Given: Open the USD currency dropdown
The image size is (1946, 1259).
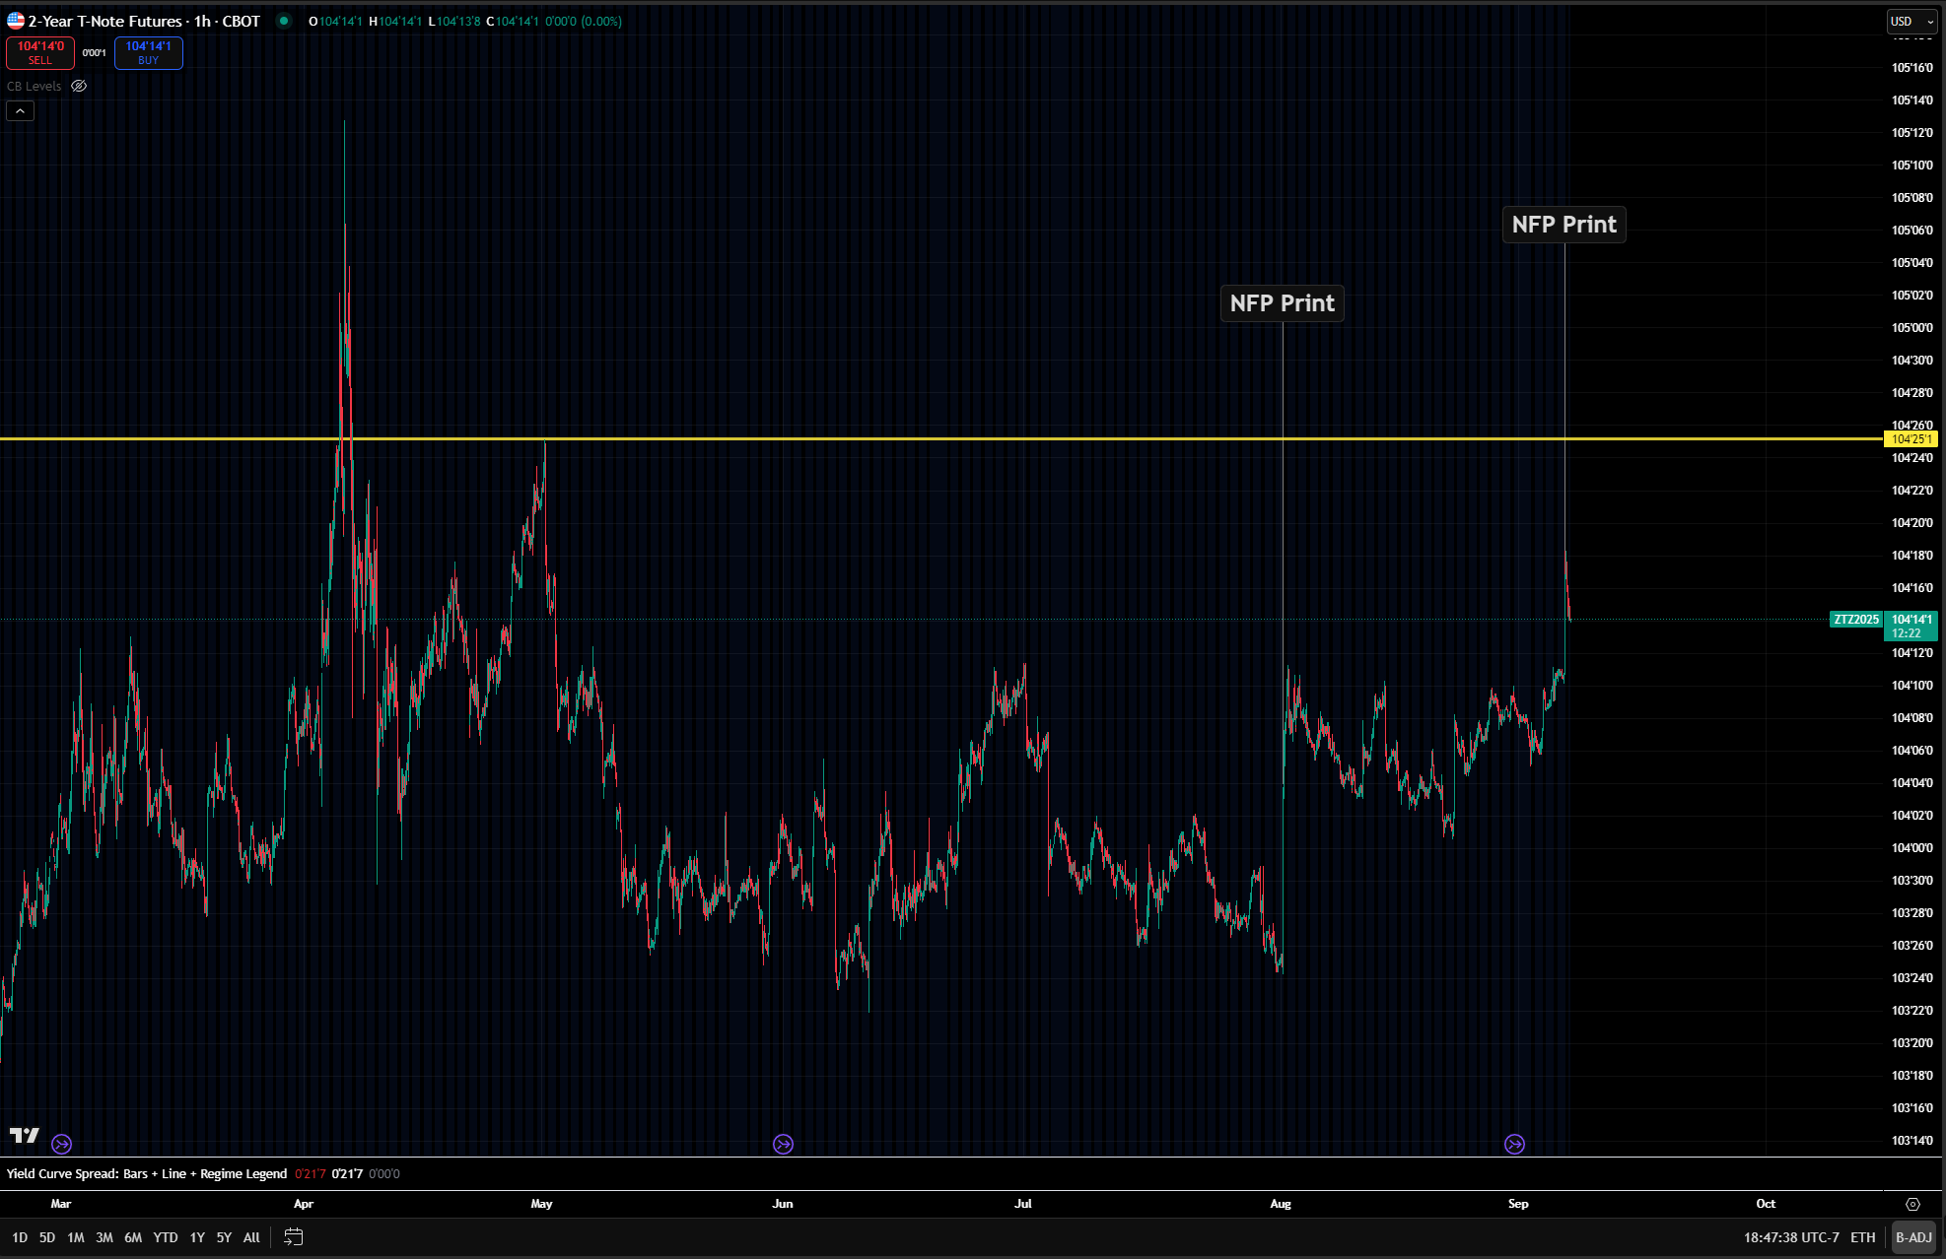Looking at the screenshot, I should point(1911,21).
